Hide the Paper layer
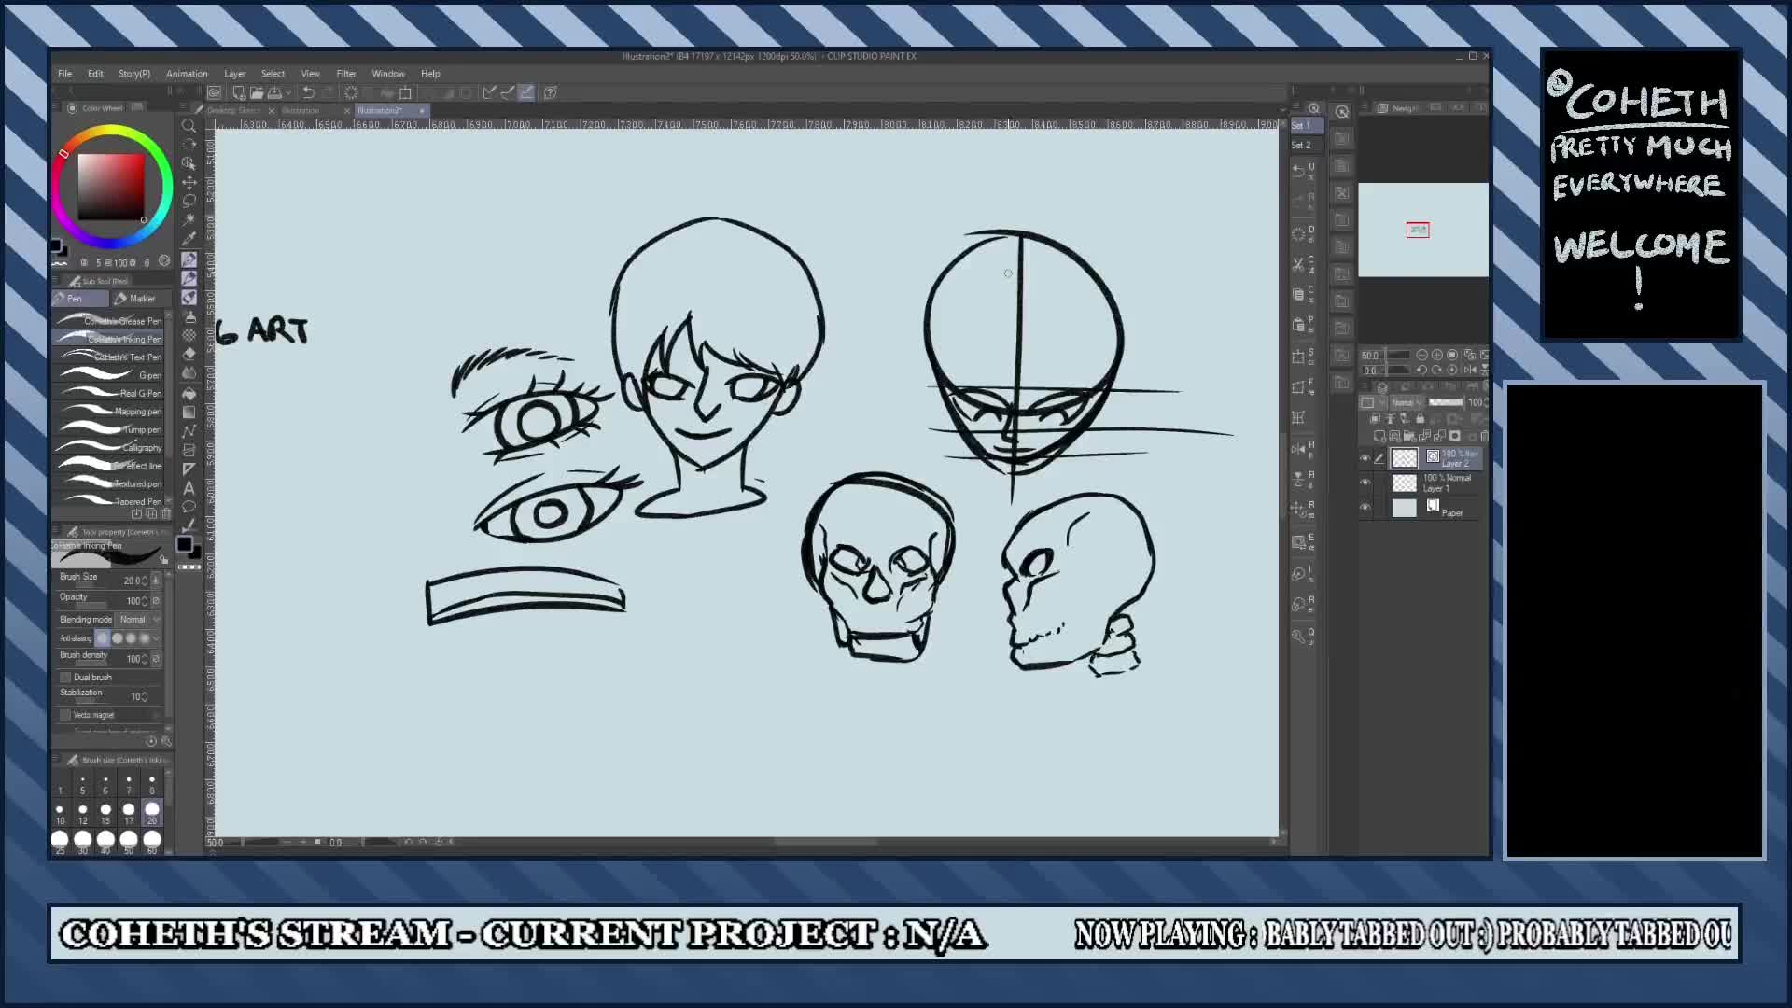Viewport: 1792px width, 1008px height. 1364,507
